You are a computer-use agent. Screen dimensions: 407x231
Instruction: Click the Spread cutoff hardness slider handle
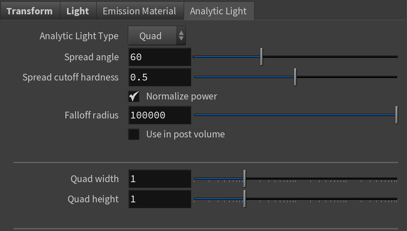pos(295,77)
